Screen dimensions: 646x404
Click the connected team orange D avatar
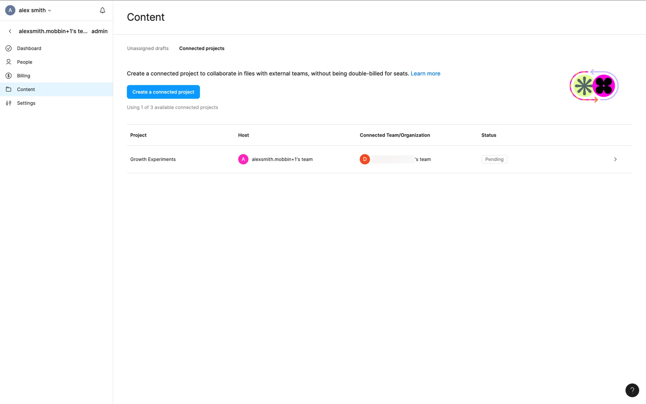tap(365, 159)
